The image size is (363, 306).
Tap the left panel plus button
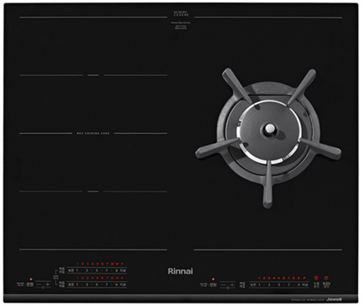[49, 284]
